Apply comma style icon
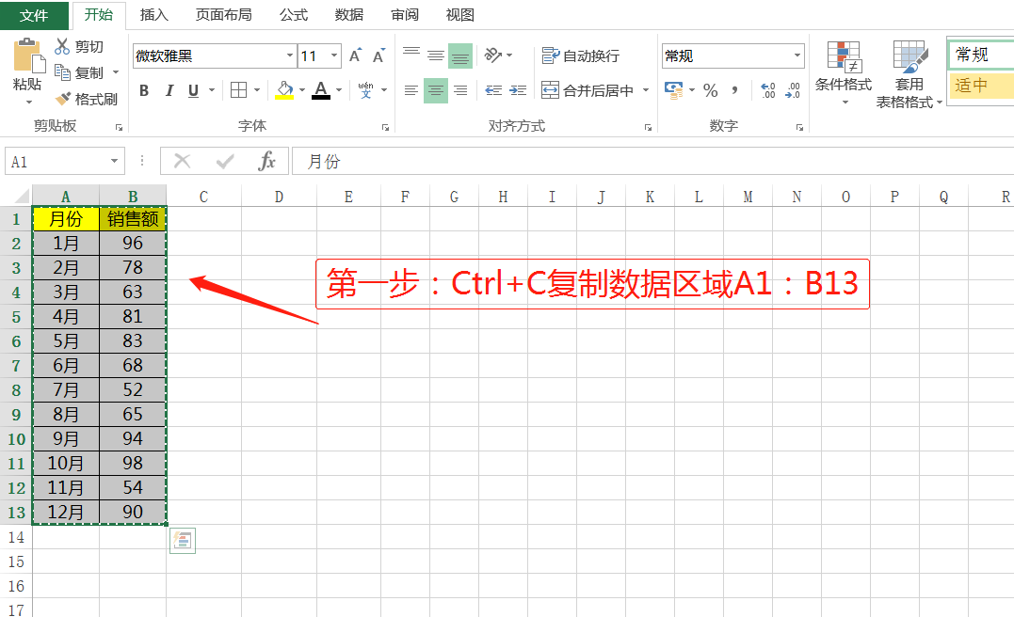Image resolution: width=1014 pixels, height=617 pixels. coord(735,90)
